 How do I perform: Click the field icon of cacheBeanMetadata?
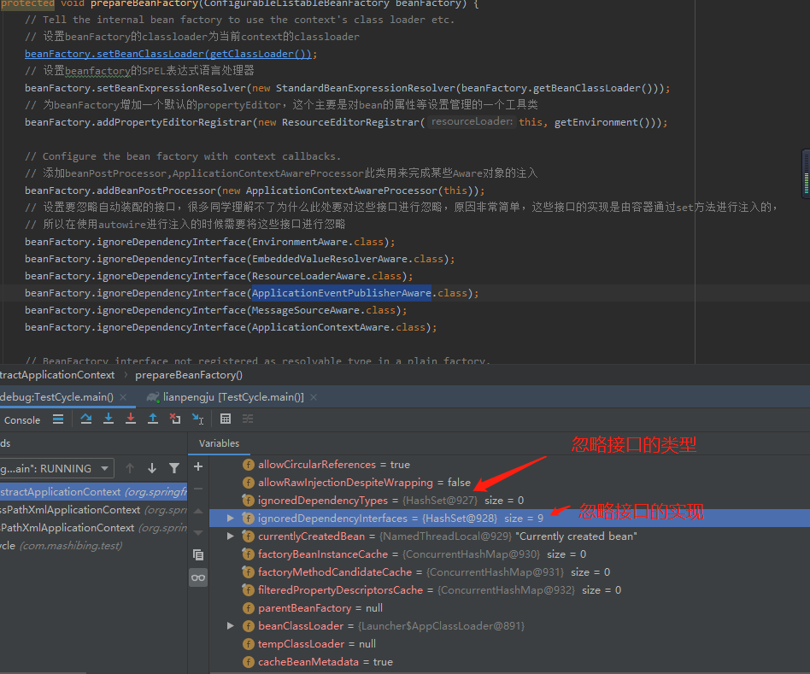click(x=249, y=661)
